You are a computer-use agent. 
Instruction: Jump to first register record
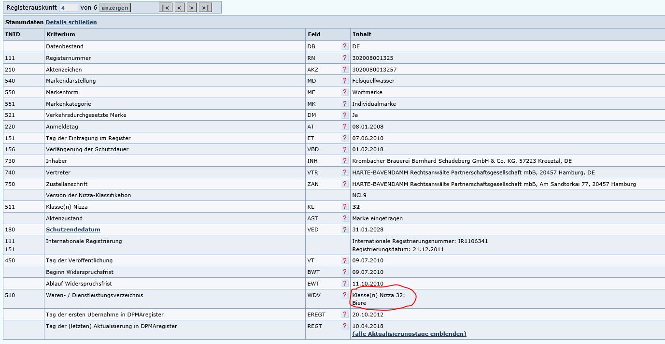tap(166, 8)
